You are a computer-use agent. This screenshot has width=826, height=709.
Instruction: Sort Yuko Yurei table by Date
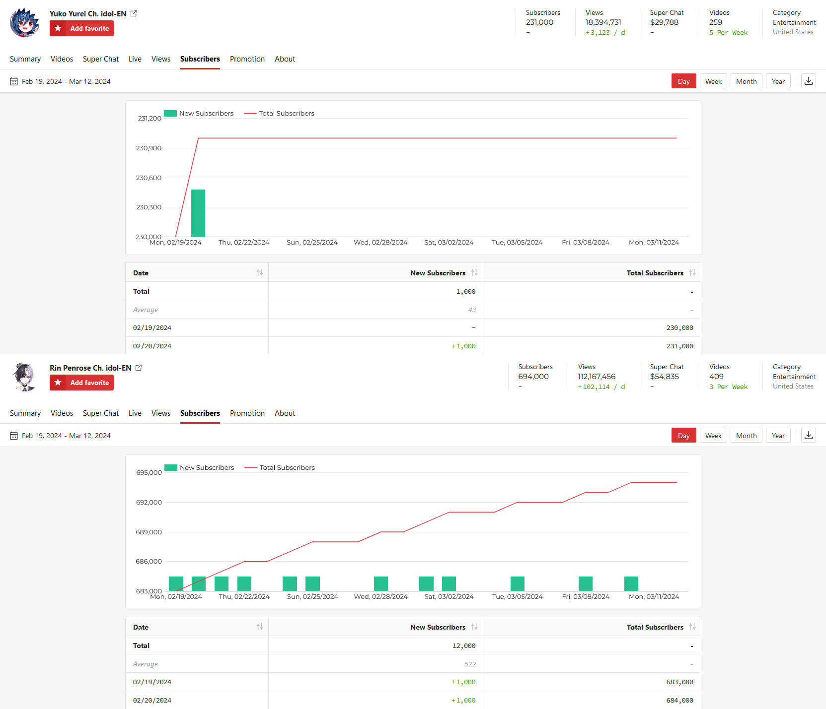click(259, 272)
